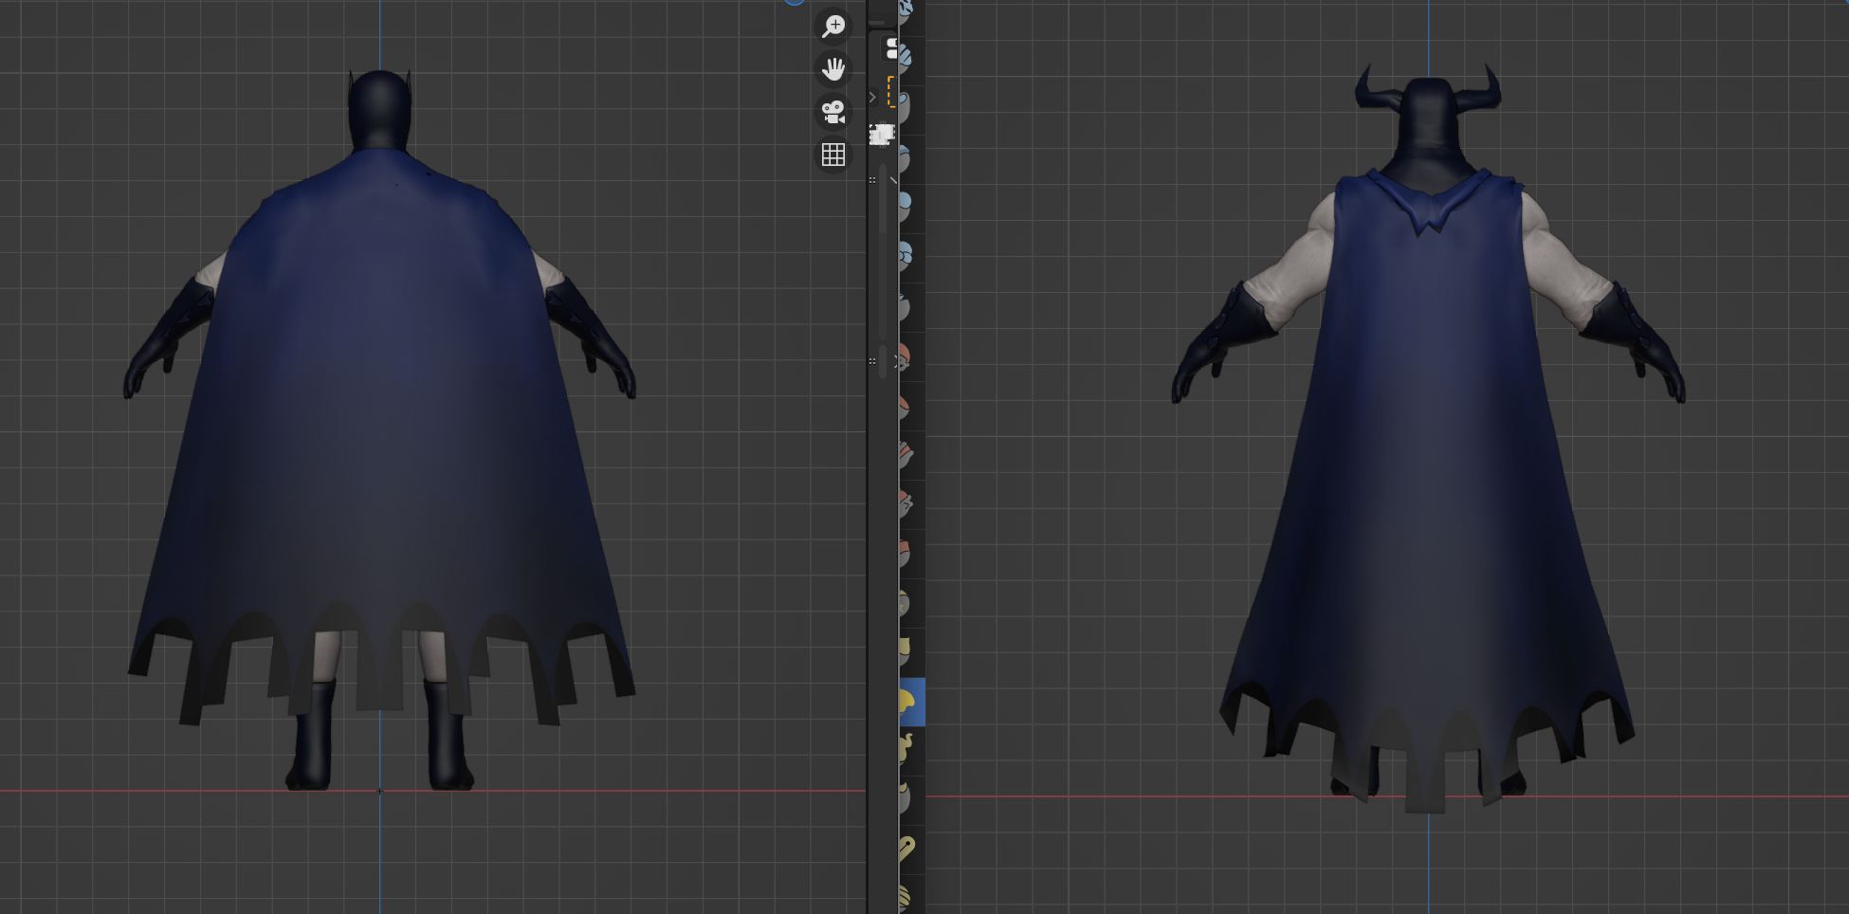Click the white thumbnail in the middle strip

[x=882, y=135]
